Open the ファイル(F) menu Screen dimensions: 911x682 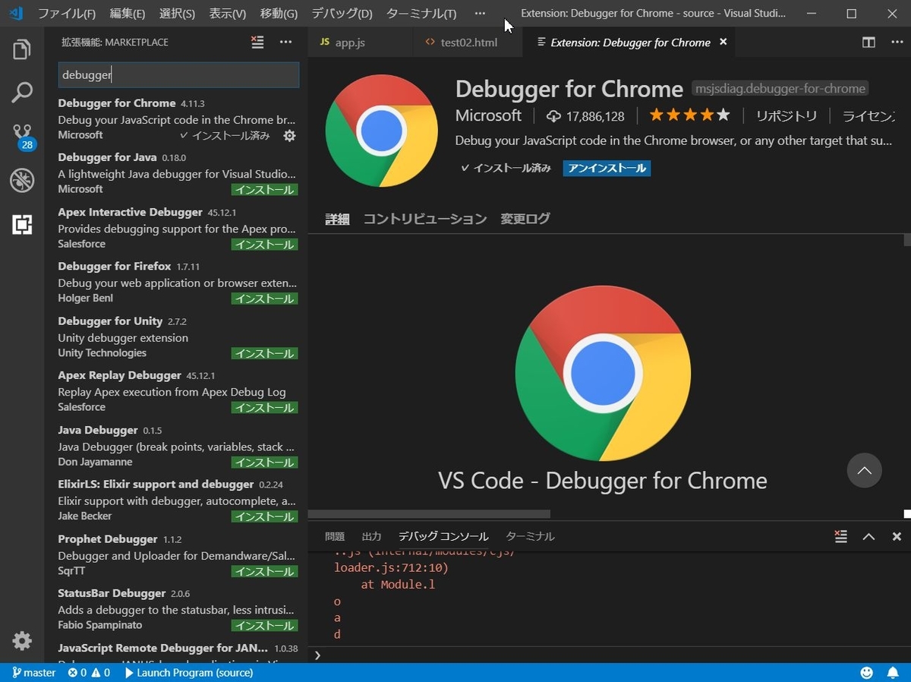67,14
